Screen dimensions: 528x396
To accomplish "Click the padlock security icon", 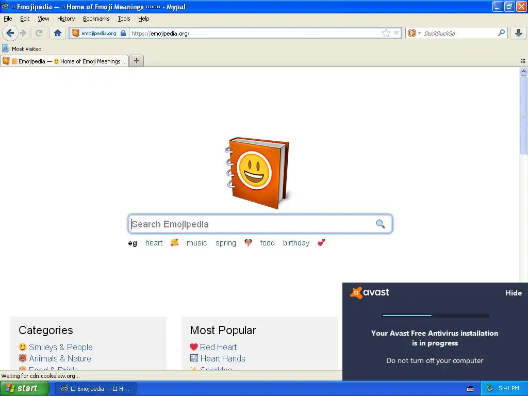I will click(x=123, y=33).
